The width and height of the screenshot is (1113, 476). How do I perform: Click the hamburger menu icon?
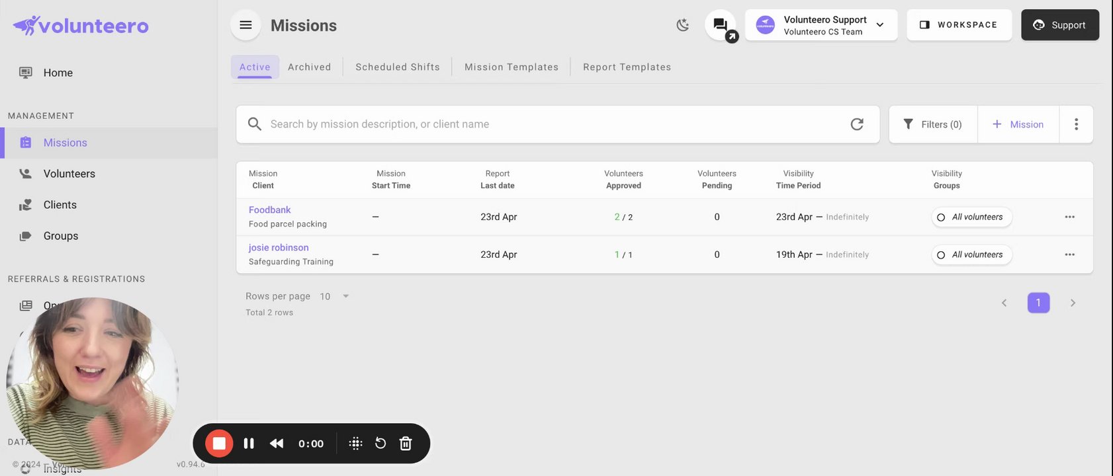point(245,25)
